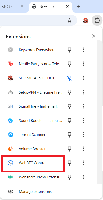Open the Extensions puzzle-piece toolbar button
This screenshot has height=200, width=103.
click(97, 20)
